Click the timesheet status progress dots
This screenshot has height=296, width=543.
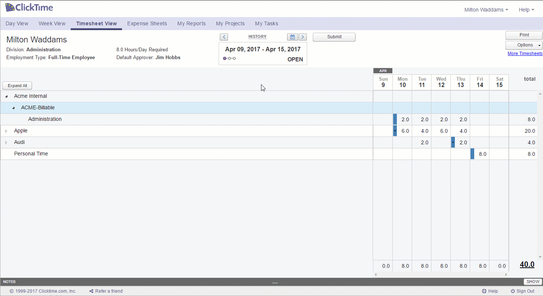(x=229, y=58)
